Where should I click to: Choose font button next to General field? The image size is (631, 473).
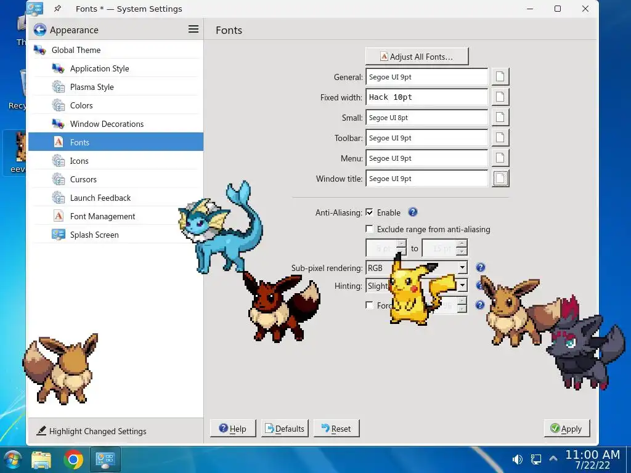[x=500, y=76]
